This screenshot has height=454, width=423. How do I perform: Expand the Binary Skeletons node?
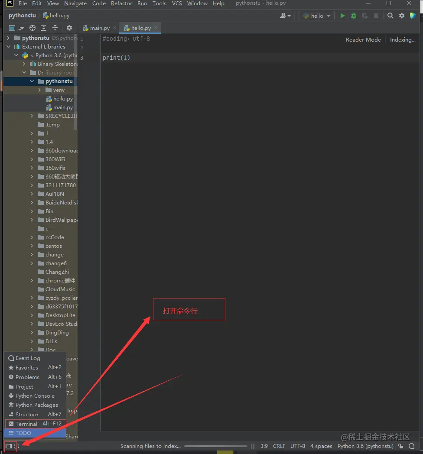(24, 64)
